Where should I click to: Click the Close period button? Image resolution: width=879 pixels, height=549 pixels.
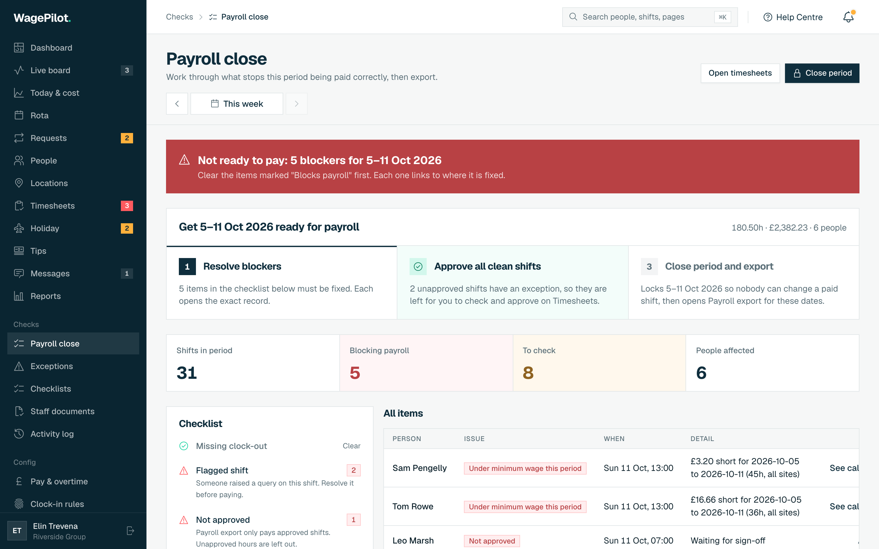822,73
